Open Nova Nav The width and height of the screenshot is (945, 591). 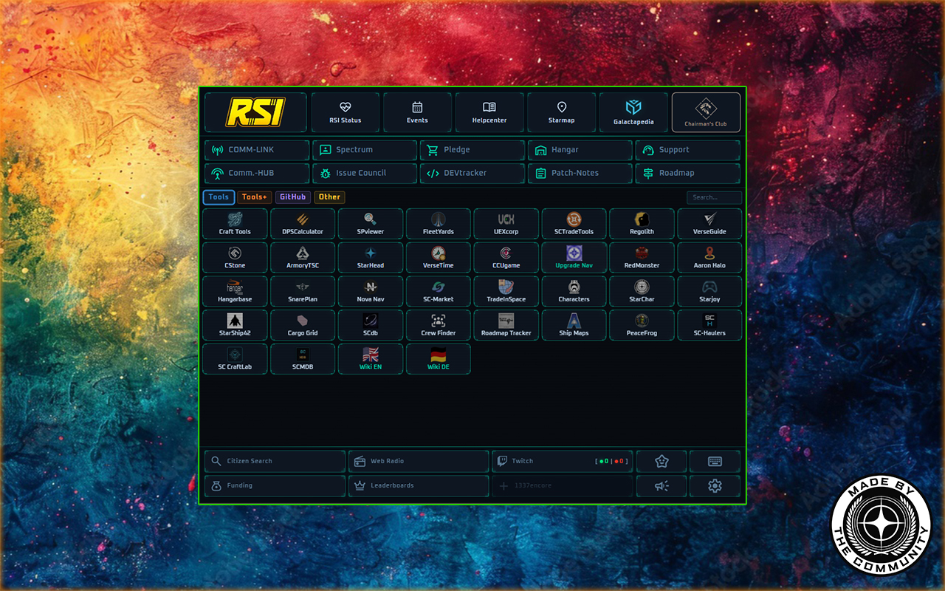coord(371,292)
